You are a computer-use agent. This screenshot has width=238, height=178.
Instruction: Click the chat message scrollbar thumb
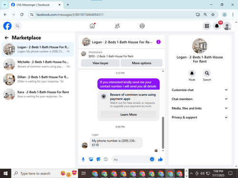pyautogui.click(x=163, y=133)
